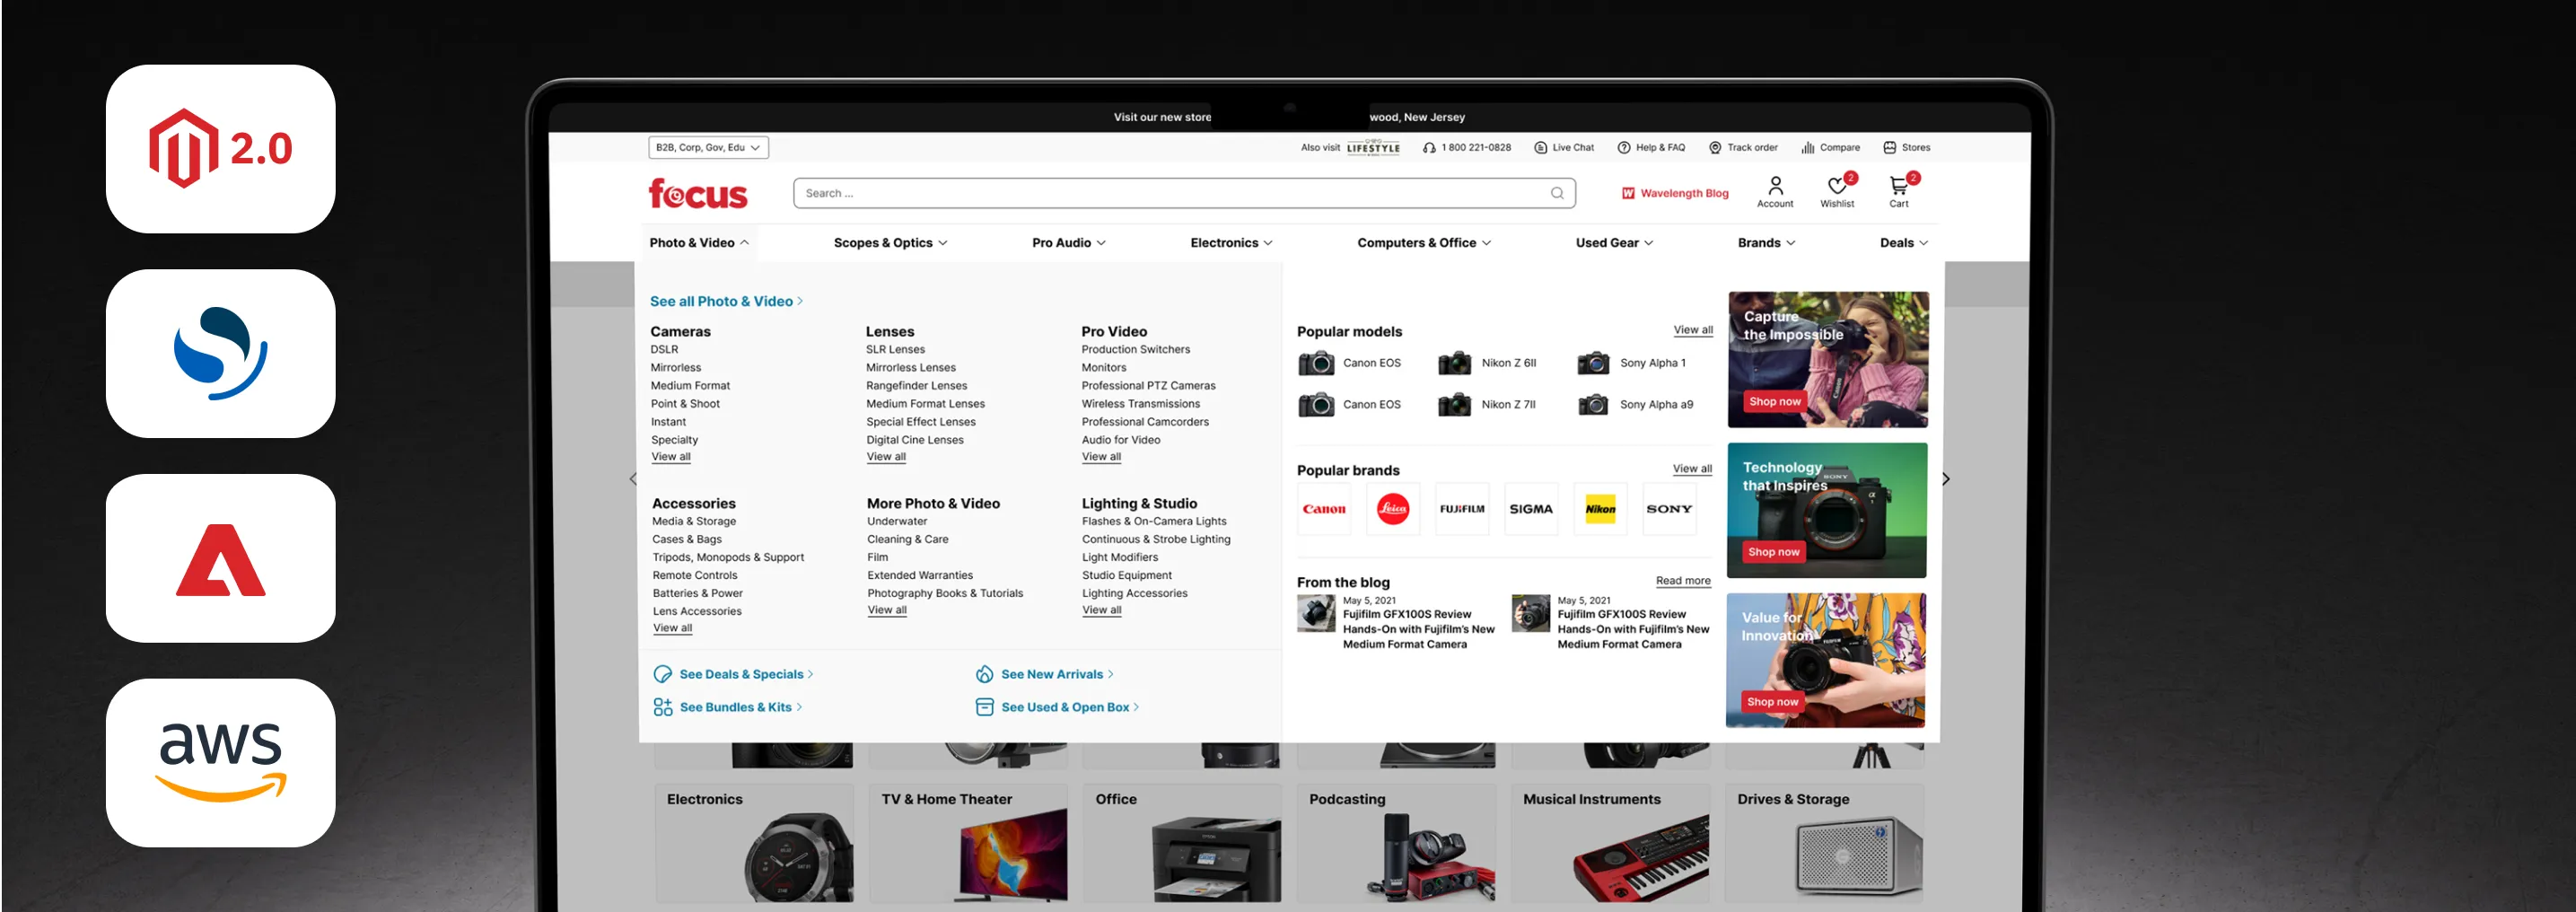This screenshot has width=2576, height=912.
Task: Click the focus store logo
Action: pyautogui.click(x=697, y=193)
